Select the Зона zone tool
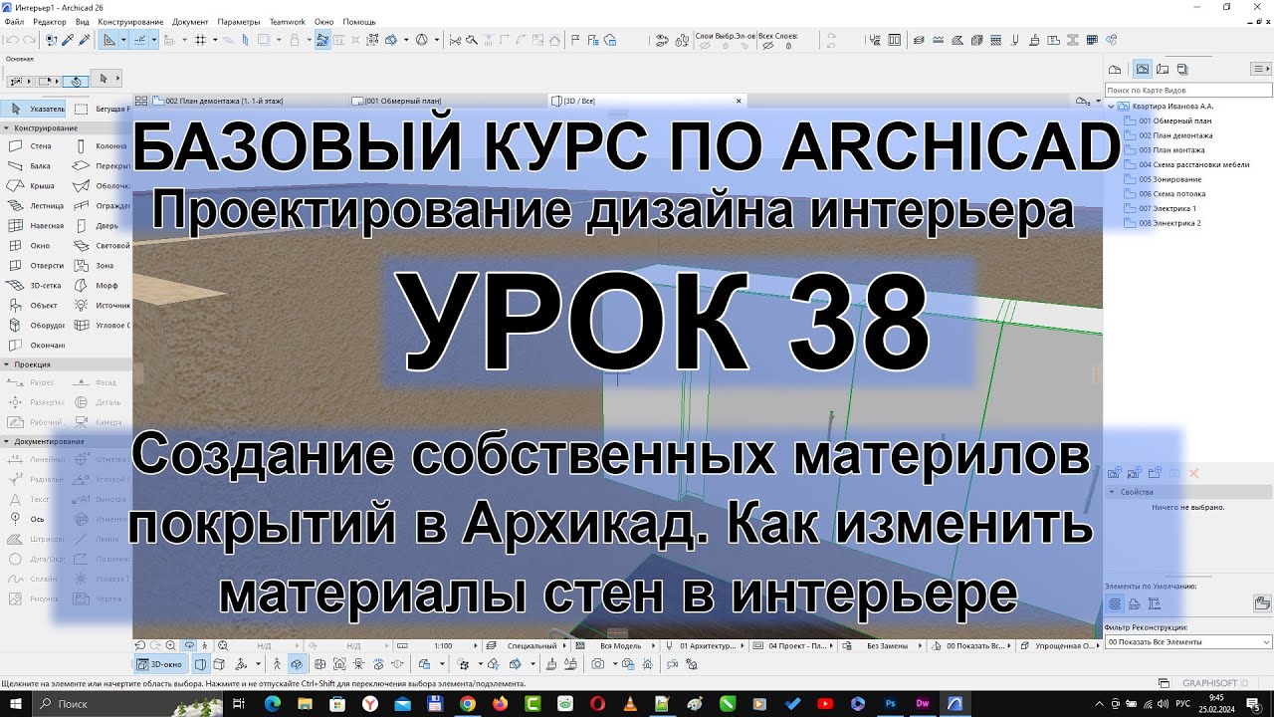The height and width of the screenshot is (717, 1274). [x=100, y=266]
